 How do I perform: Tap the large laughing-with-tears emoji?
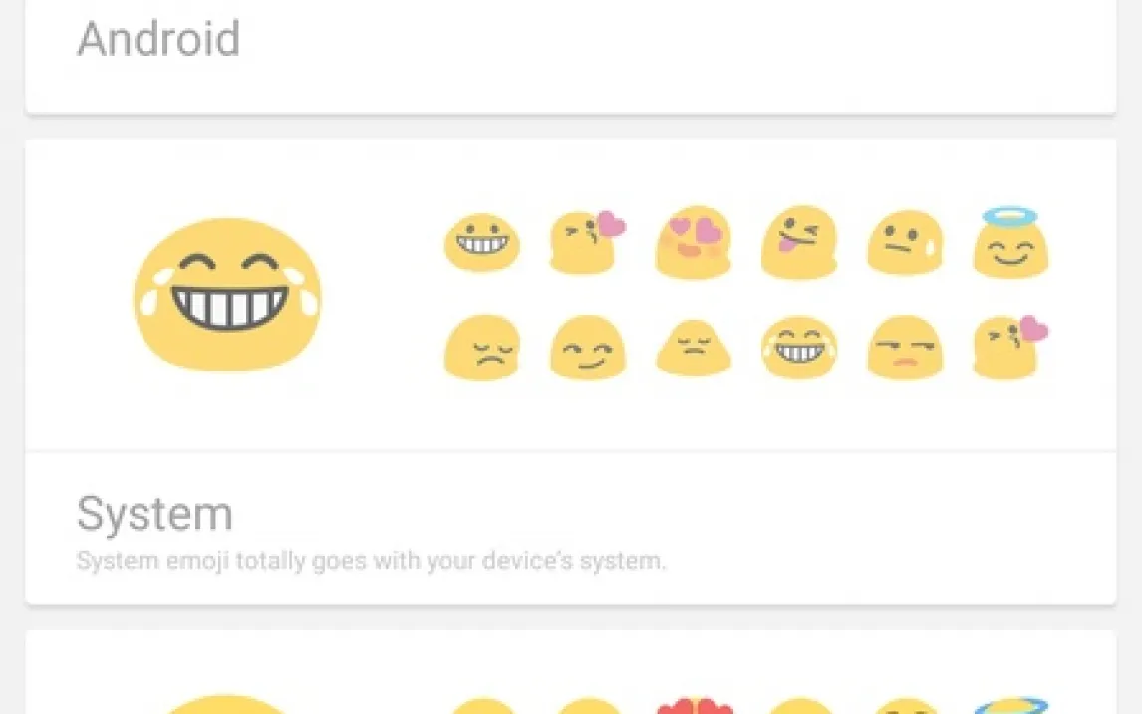[x=227, y=294]
